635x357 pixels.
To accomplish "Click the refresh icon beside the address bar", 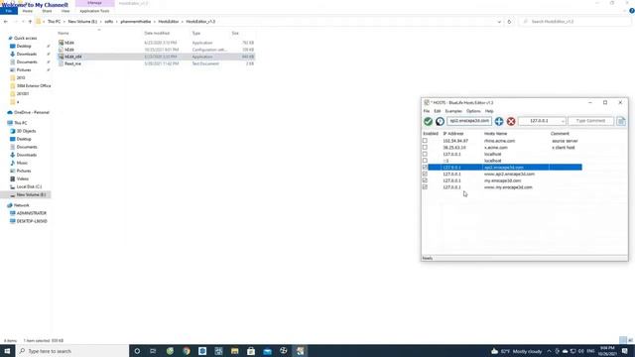I will pos(509,22).
